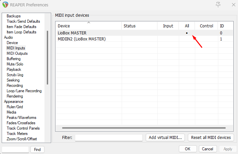Screen dimensions: 238x154
Task: Sort the list by Device column header
Action: pyautogui.click(x=89, y=26)
